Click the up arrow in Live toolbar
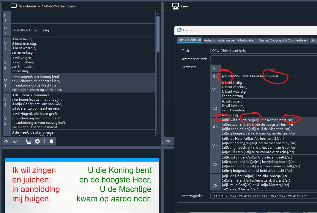 (x=168, y=142)
